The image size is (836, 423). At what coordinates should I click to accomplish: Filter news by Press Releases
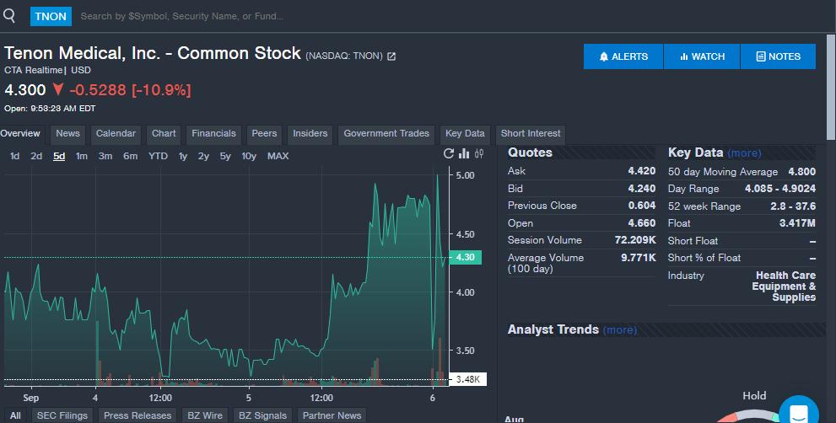(138, 415)
